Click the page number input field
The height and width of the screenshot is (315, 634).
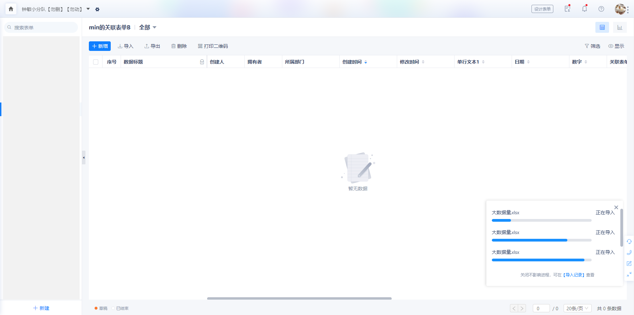coord(541,308)
